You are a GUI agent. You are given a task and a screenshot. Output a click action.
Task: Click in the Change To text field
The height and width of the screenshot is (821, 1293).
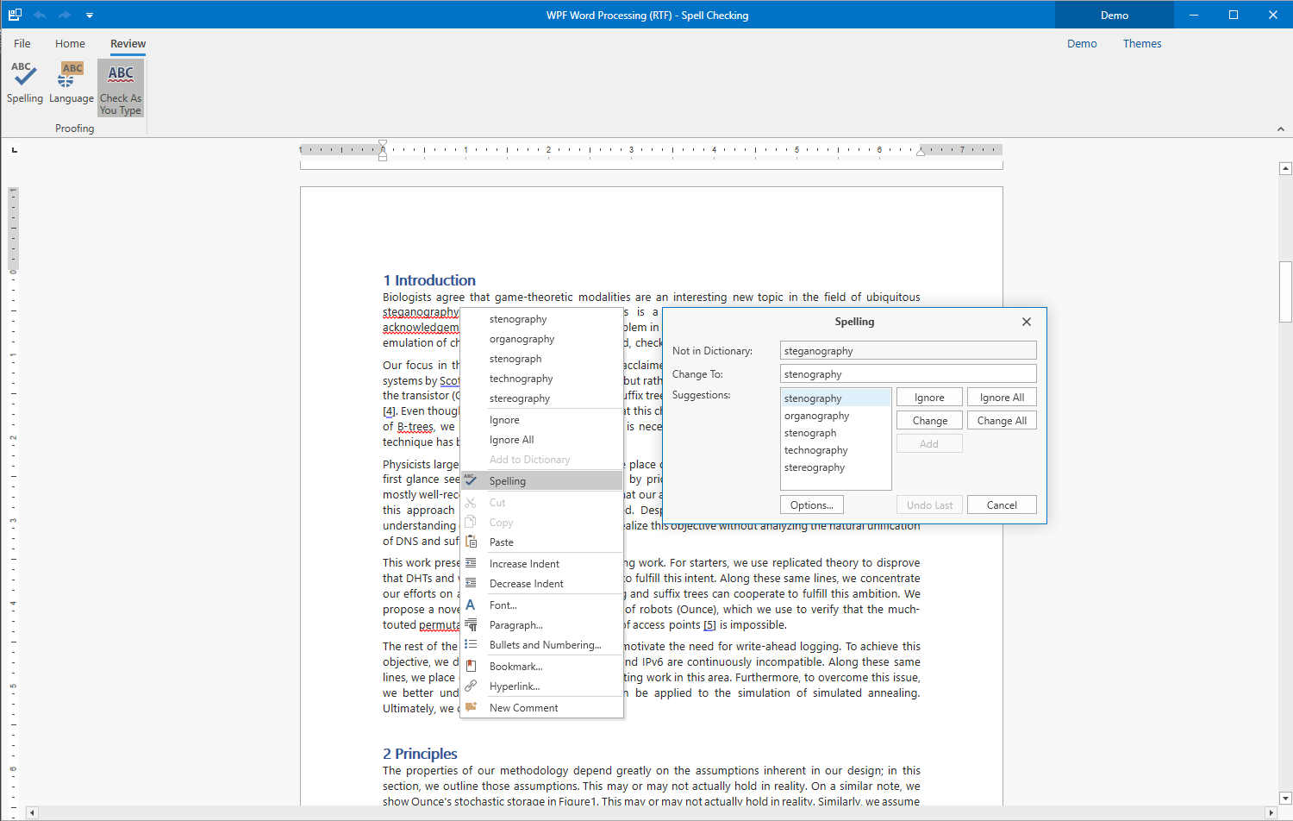coord(907,374)
